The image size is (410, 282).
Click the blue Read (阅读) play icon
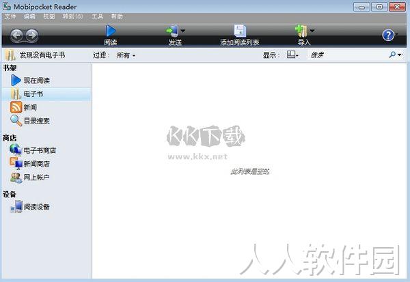coord(111,31)
